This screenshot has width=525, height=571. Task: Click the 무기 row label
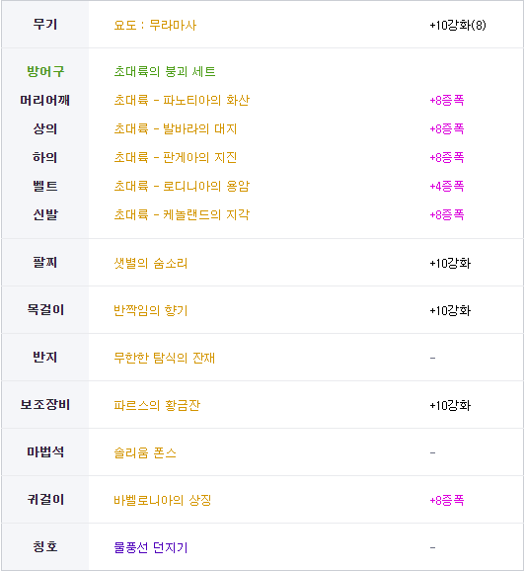point(45,25)
